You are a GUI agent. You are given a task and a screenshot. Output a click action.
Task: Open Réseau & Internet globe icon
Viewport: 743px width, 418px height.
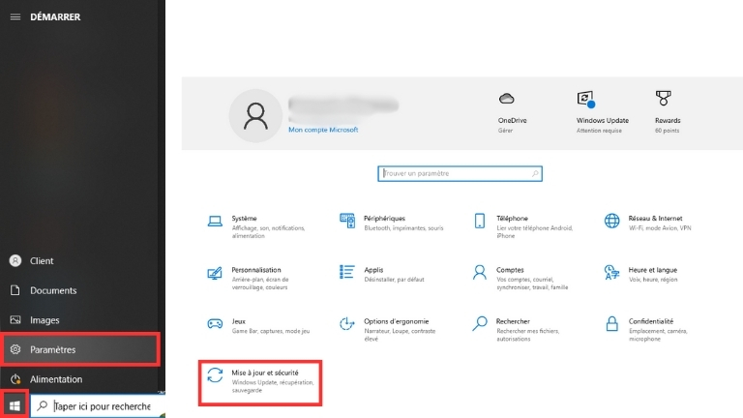tap(611, 222)
